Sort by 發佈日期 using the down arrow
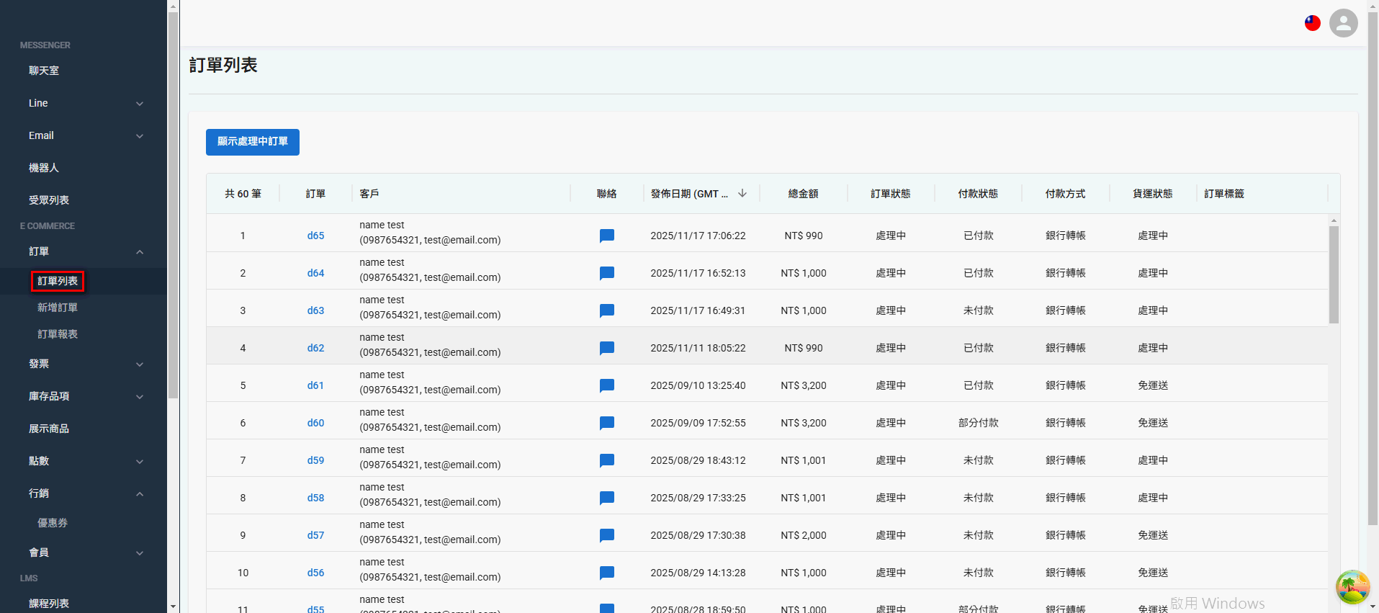Viewport: 1379px width, 613px height. (x=742, y=193)
